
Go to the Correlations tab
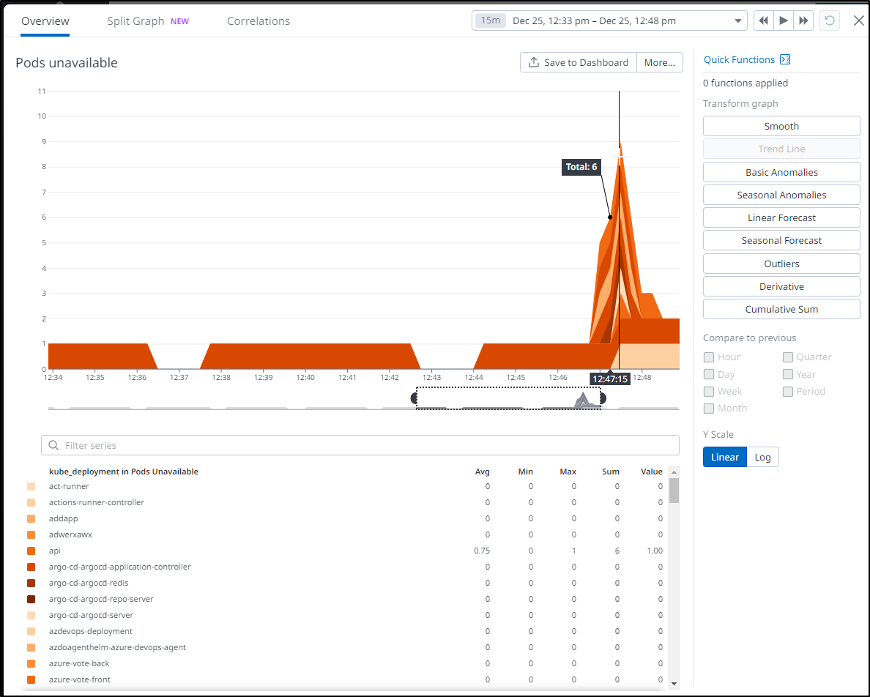click(259, 21)
